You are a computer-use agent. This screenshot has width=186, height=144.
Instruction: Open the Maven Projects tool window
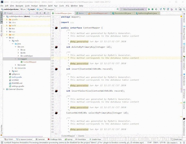coord(184,33)
